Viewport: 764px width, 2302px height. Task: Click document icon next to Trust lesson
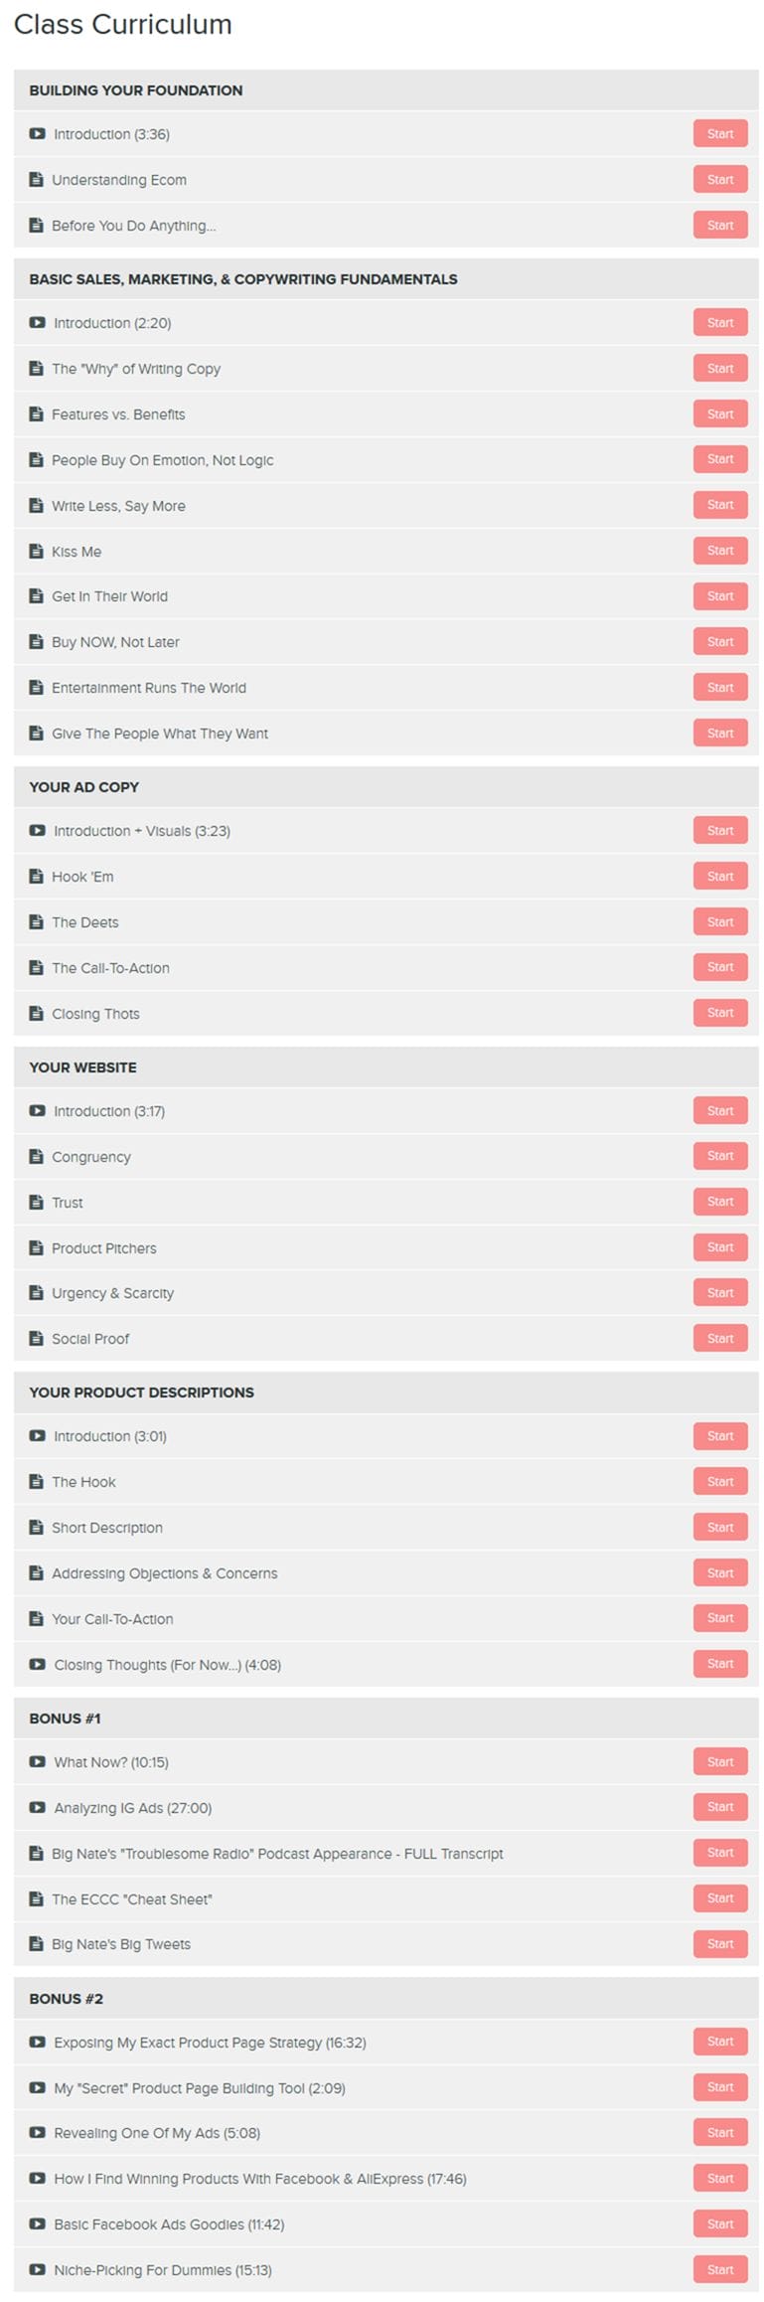pos(37,1202)
